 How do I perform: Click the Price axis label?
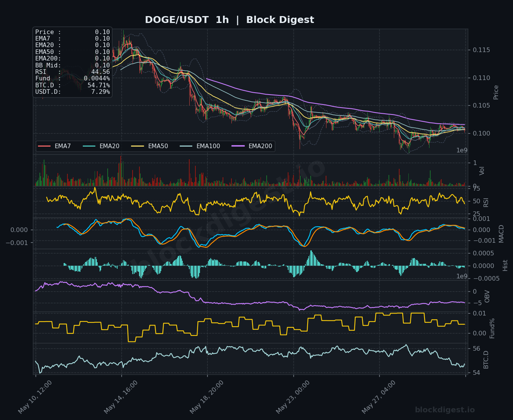[x=496, y=92]
